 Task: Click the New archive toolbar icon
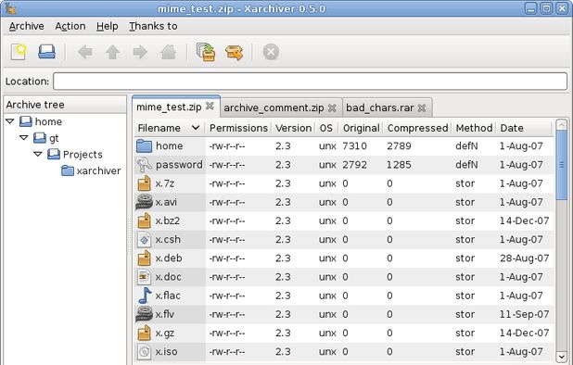point(19,52)
